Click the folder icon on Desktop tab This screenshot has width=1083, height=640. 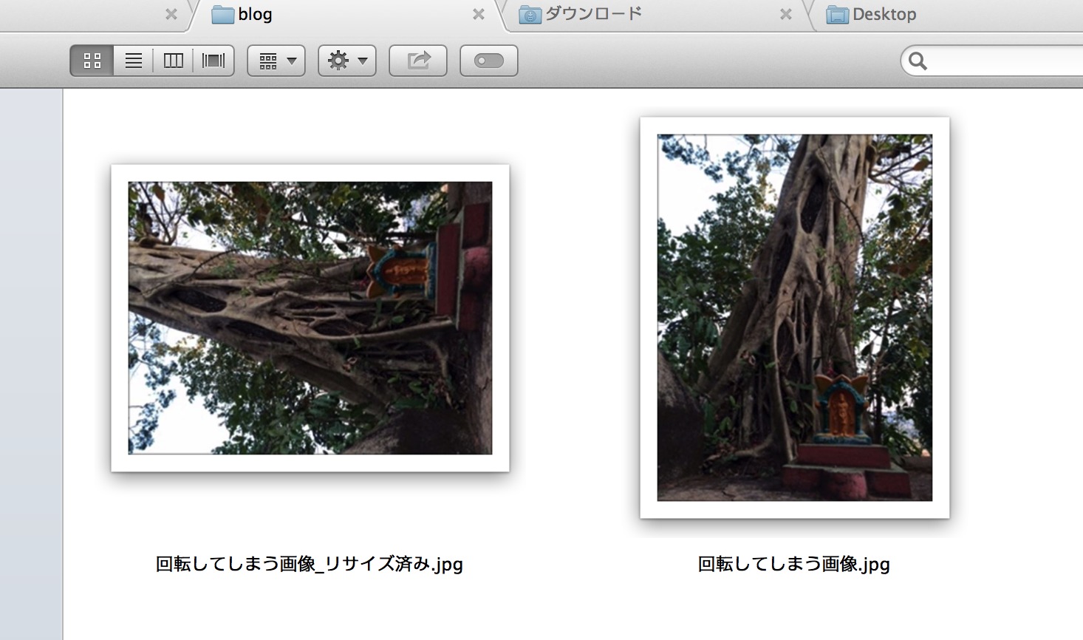click(837, 15)
